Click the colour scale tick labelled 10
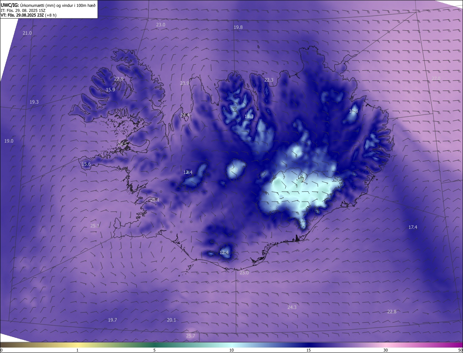 pos(231,350)
